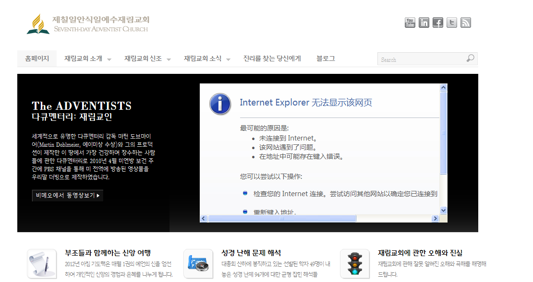Click the 您可以尝试以下操作 label
The height and width of the screenshot is (282, 533).
click(x=271, y=176)
